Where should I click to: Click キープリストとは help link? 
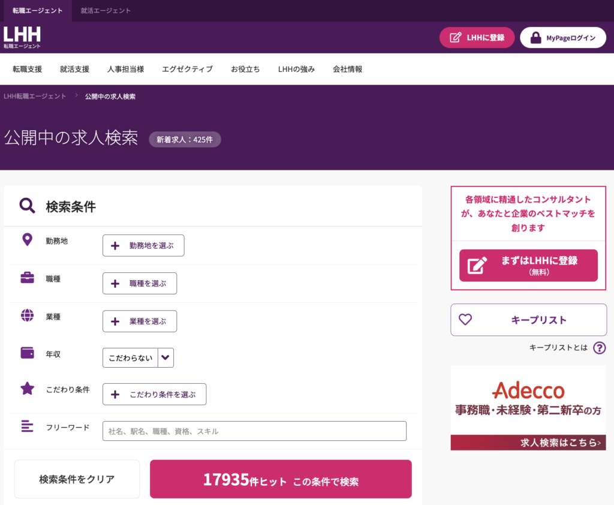tap(558, 347)
